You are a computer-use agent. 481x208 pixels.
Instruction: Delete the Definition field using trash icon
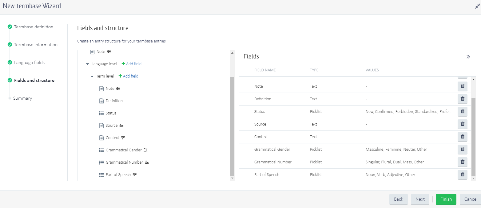[x=462, y=99]
